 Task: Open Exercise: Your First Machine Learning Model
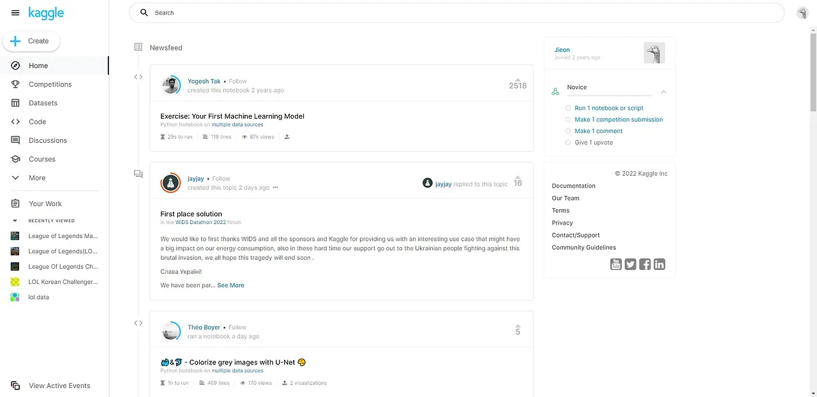click(232, 116)
